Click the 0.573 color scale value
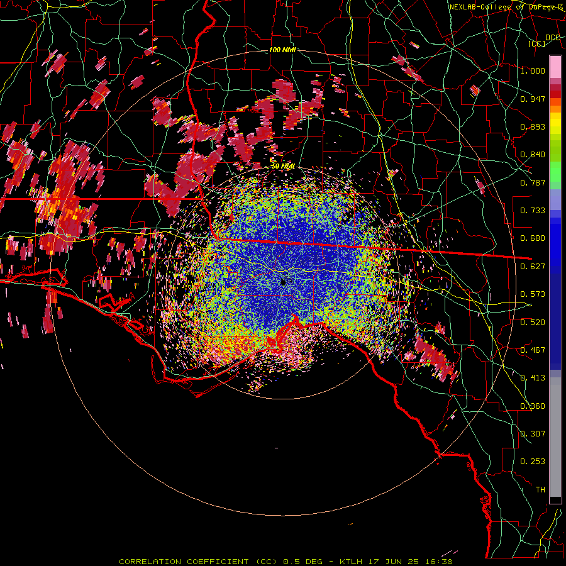The height and width of the screenshot is (566, 566). 533,294
